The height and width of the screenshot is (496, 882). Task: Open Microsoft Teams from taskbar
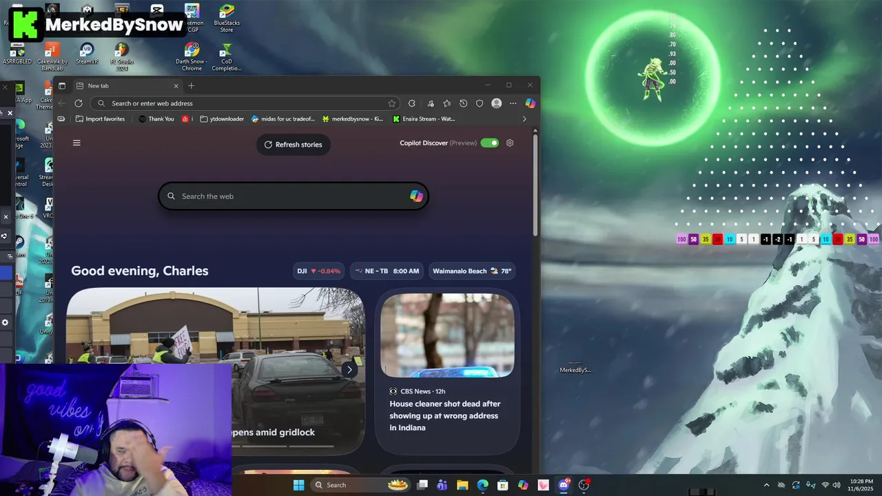click(x=442, y=485)
